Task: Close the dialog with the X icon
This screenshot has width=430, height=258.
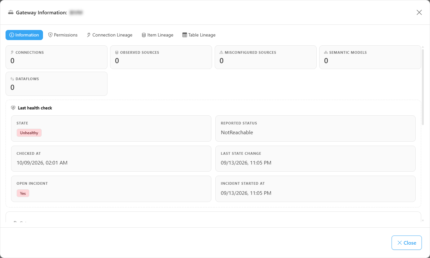Action: [419, 12]
